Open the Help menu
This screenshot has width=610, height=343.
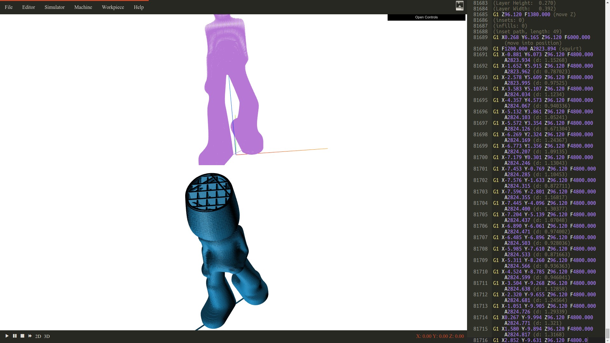pyautogui.click(x=139, y=7)
